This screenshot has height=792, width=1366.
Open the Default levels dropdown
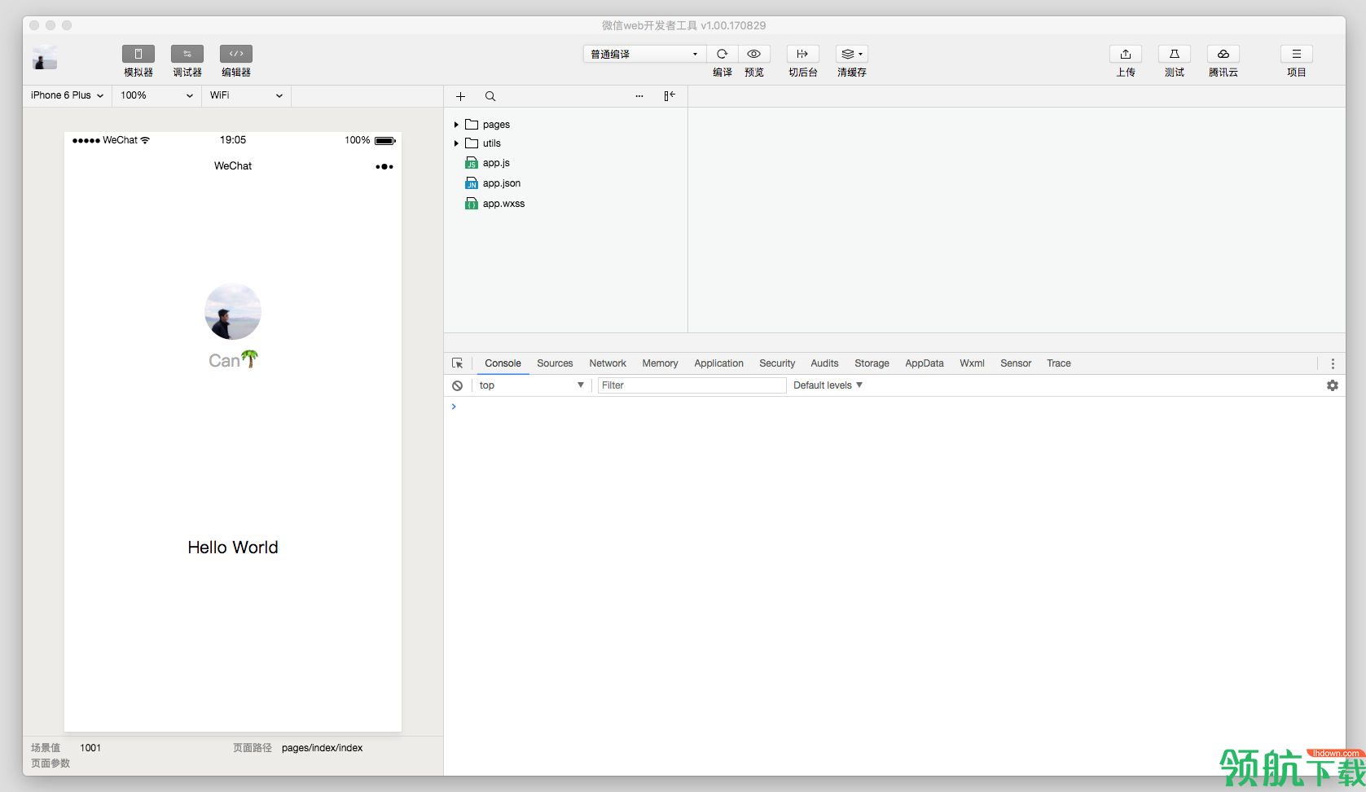828,385
